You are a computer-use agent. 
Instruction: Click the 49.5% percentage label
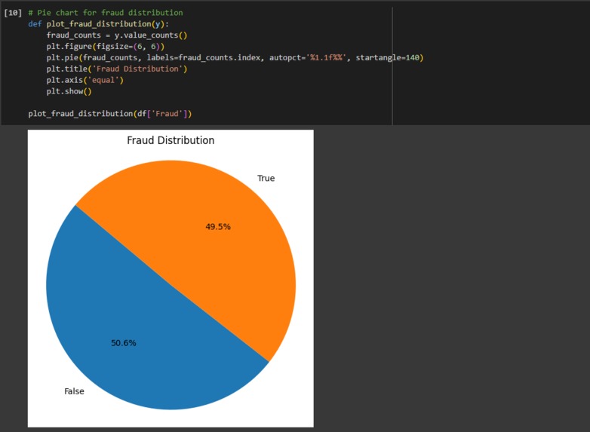pyautogui.click(x=218, y=227)
